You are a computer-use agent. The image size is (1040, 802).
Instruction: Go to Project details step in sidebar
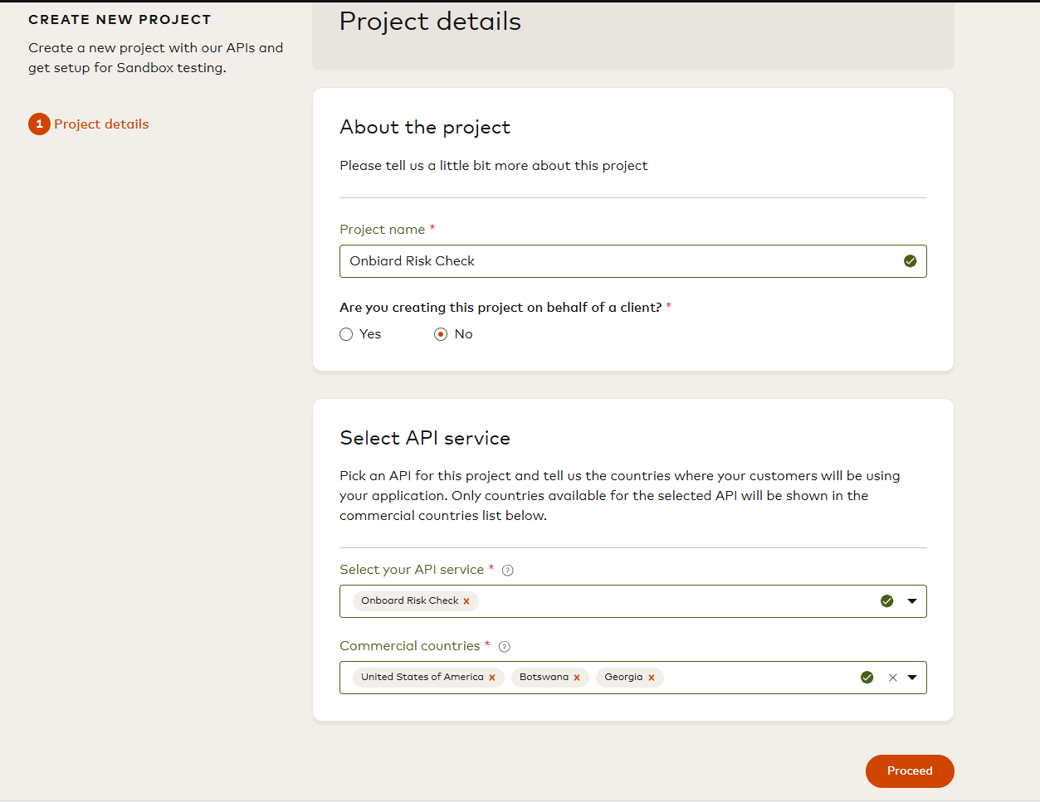point(101,124)
